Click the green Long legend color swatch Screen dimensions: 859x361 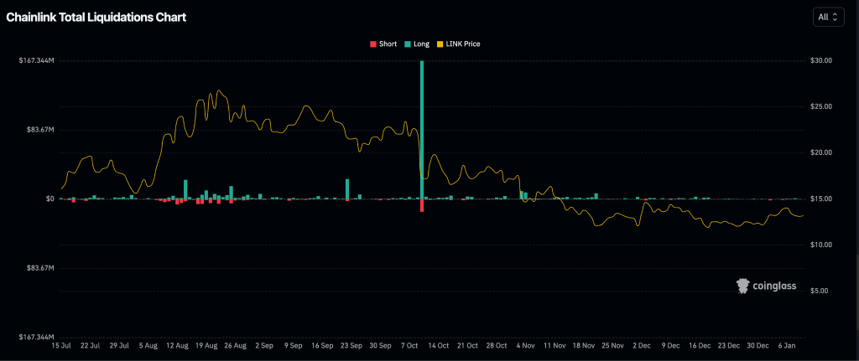tap(409, 44)
